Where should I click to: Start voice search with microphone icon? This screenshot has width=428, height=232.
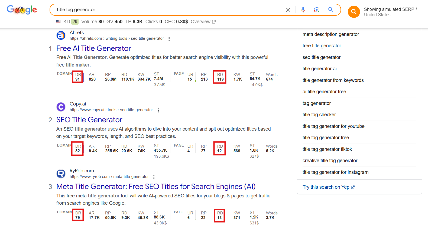[303, 10]
